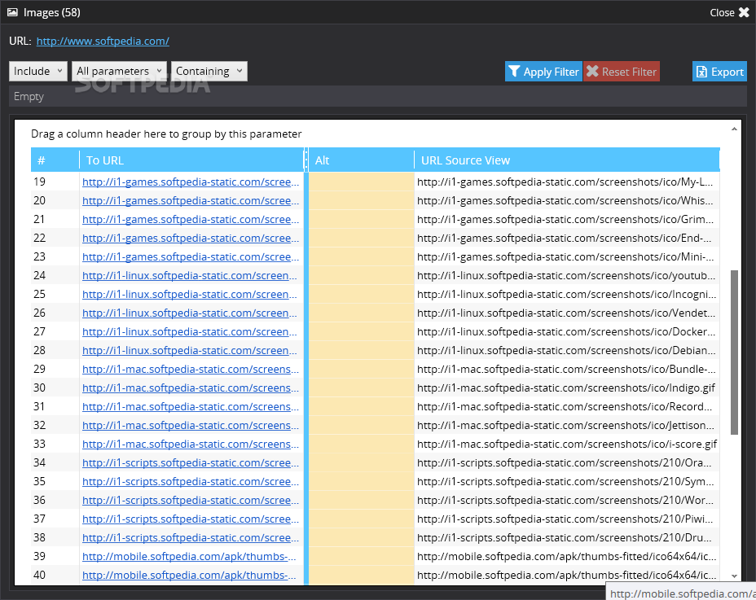756x600 pixels.
Task: Open the mac To URL link in row 32
Action: tap(191, 426)
